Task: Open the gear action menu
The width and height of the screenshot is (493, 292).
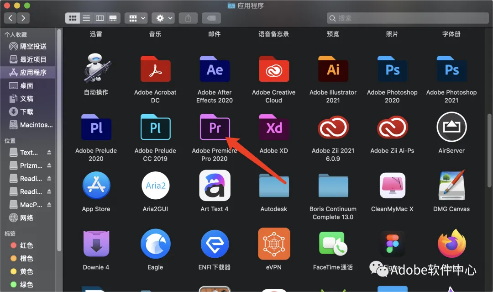Action: click(x=163, y=18)
